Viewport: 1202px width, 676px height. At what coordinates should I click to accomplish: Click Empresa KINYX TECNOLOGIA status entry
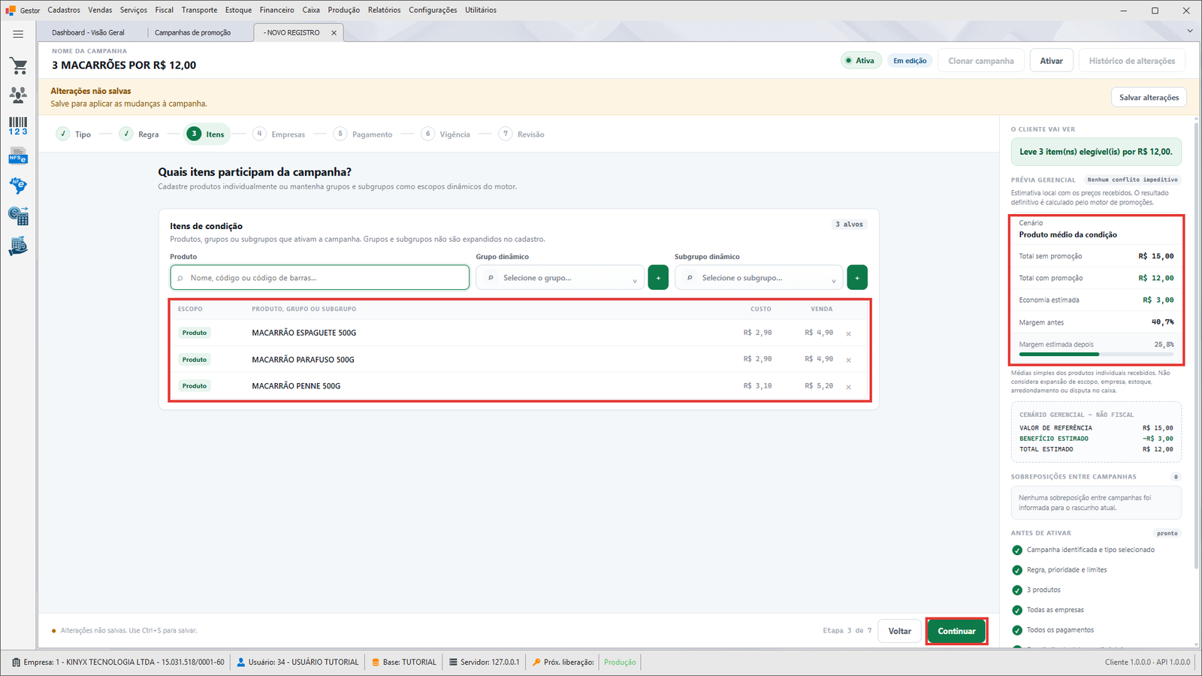point(118,662)
